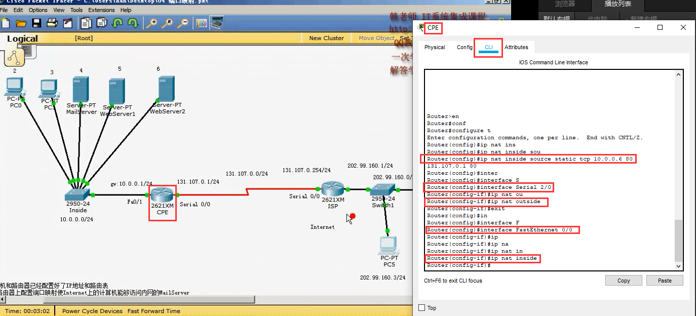Click the New file toolbar icon
This screenshot has width=696, height=316.
[6, 23]
